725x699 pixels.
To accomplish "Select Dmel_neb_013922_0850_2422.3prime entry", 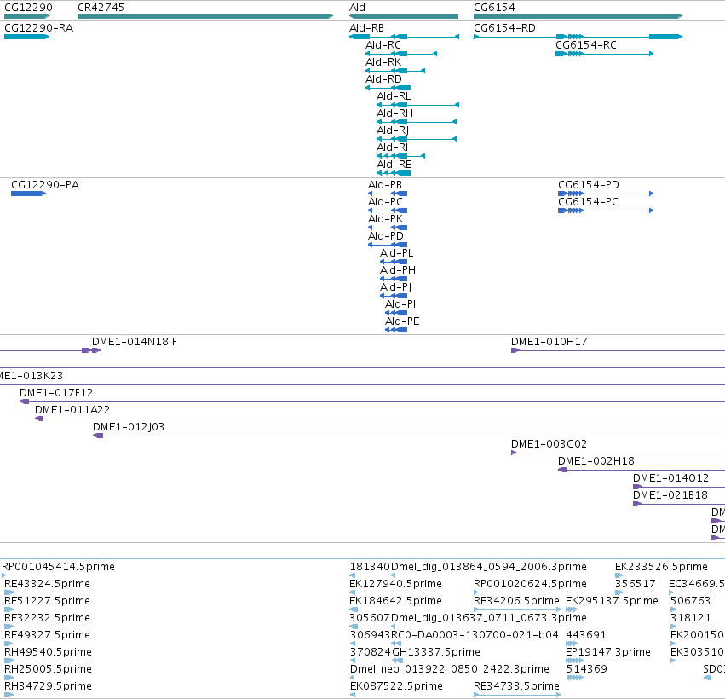I will coord(450,670).
